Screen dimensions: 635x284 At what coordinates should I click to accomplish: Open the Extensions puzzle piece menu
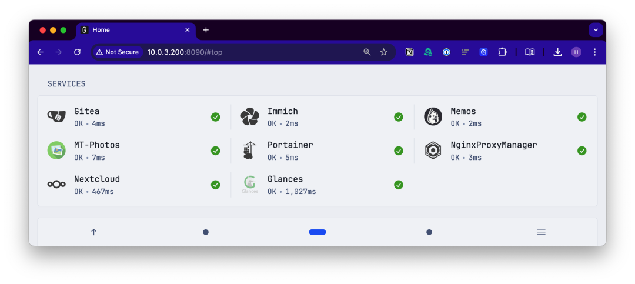click(502, 52)
